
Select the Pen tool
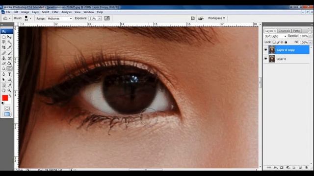click(x=4, y=74)
